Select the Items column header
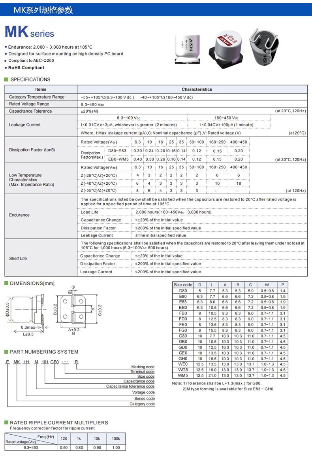This screenshot has height=458, width=312. point(41,89)
